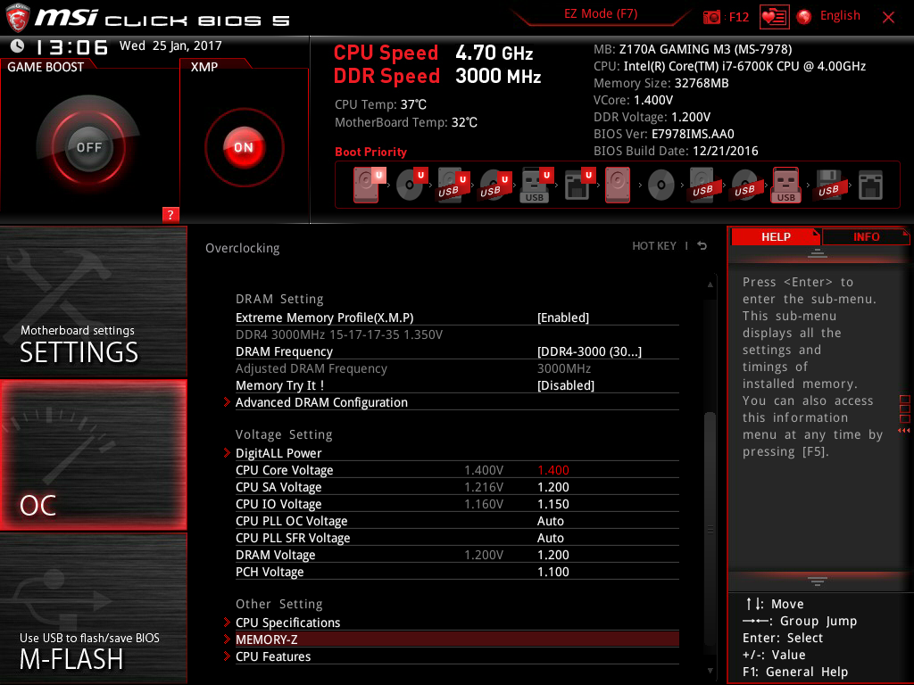This screenshot has height=685, width=914.
Task: Change Memory Try It! [Disabled] setting
Action: click(x=565, y=385)
